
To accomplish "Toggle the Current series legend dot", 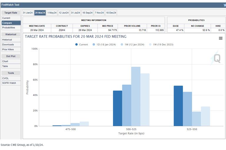I will 77,44.
